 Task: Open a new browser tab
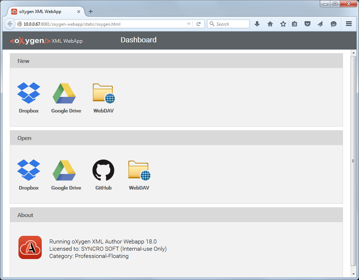click(x=91, y=12)
